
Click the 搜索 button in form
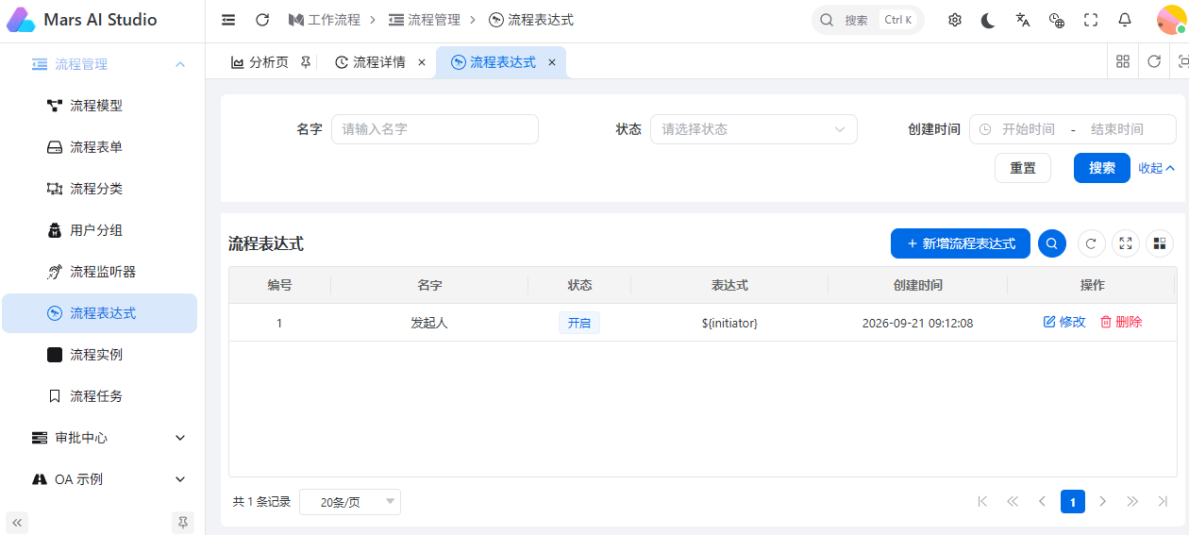1102,168
